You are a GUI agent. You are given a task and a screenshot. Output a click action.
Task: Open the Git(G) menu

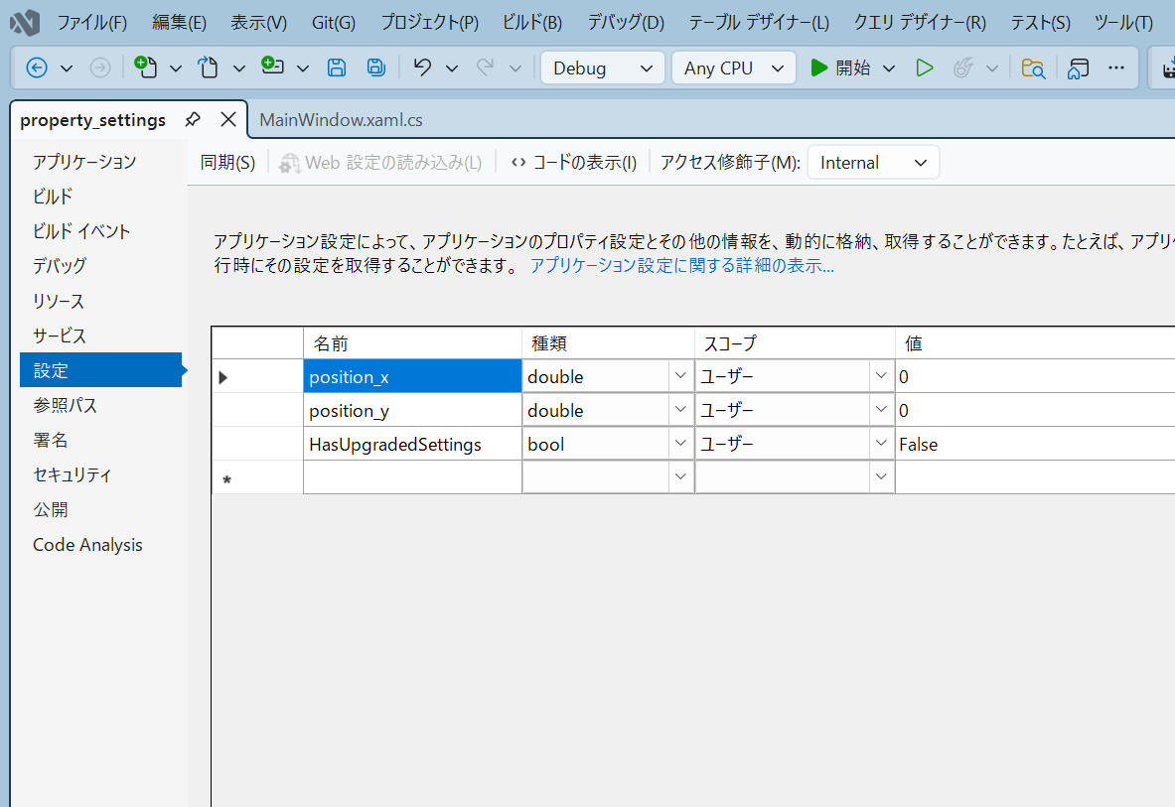tap(334, 23)
